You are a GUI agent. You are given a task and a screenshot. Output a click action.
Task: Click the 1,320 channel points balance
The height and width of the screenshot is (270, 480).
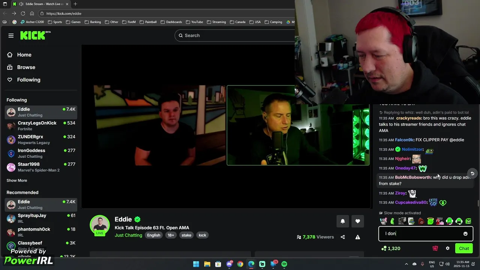(391, 248)
